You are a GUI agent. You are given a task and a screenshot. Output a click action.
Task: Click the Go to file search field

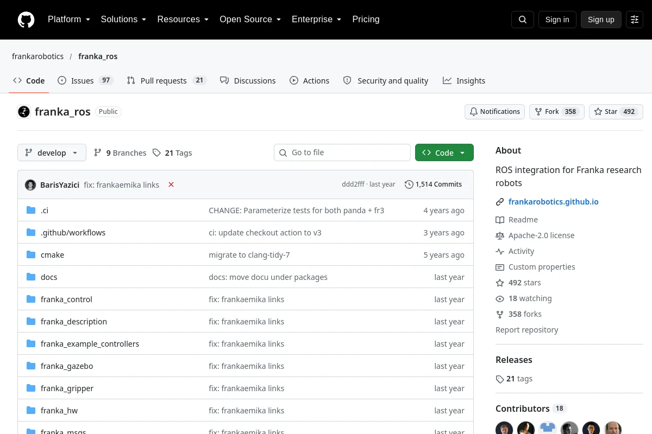click(342, 152)
